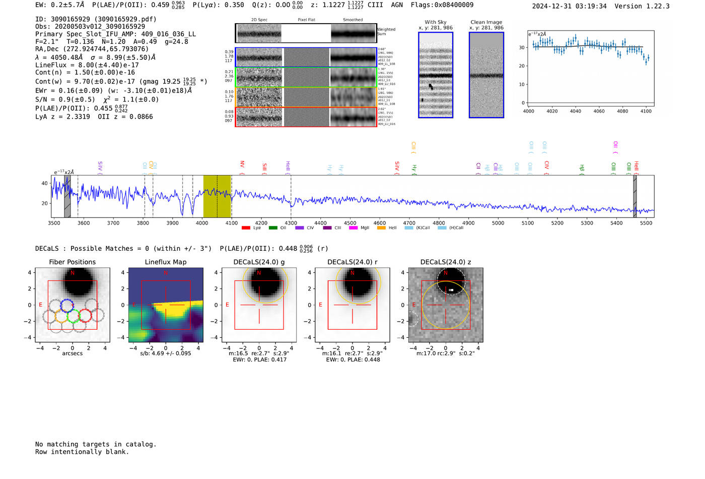Click the purple SiIV label near 3650
Screen dimensions: 705x479
(x=100, y=168)
